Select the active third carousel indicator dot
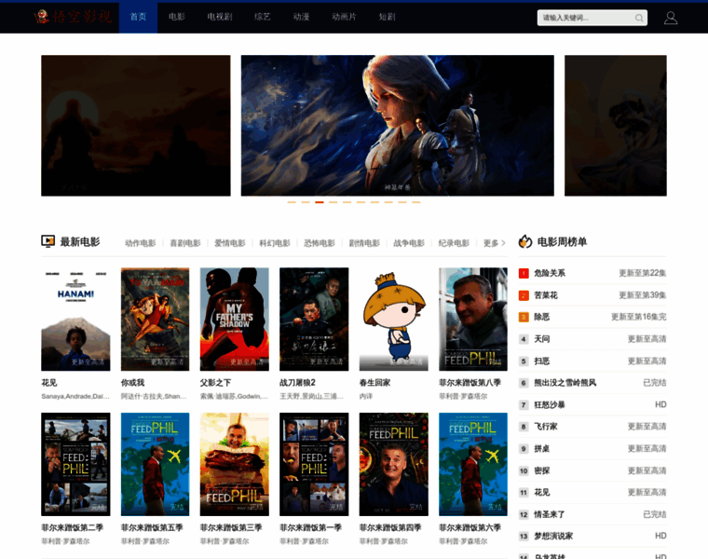Screen dimensions: 708x559 320,201
